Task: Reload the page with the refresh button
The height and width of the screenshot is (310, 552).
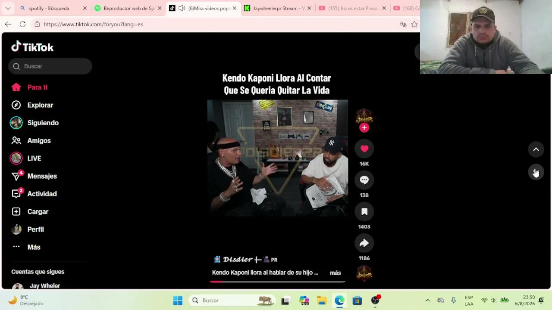Action: tap(22, 24)
